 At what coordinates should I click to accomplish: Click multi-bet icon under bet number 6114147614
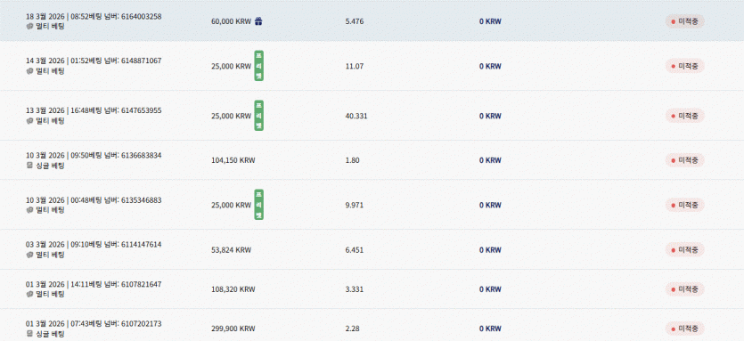point(29,255)
